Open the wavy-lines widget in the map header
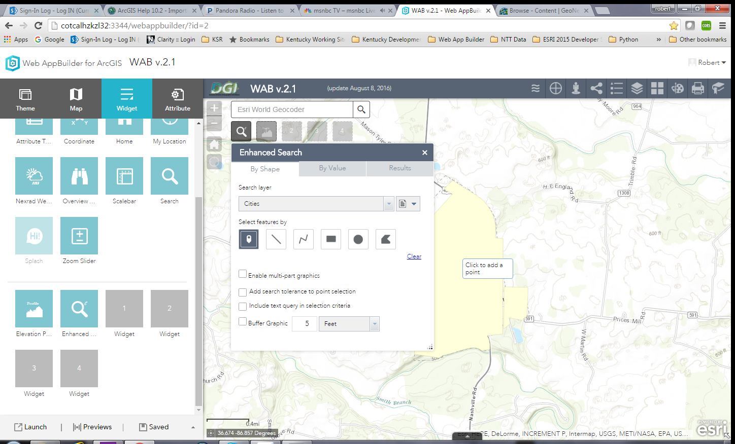This screenshot has width=735, height=444. pos(536,88)
